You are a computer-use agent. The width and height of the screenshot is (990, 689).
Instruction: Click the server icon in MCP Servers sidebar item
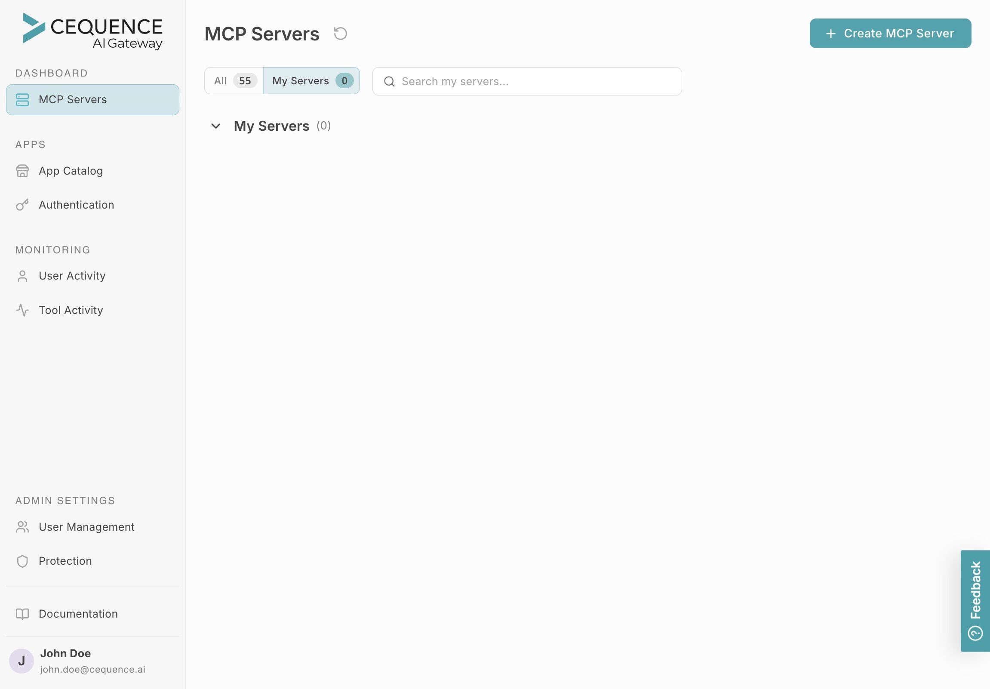pos(22,100)
